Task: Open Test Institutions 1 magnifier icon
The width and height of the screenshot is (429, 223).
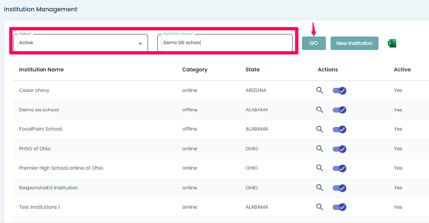Action: pos(320,207)
